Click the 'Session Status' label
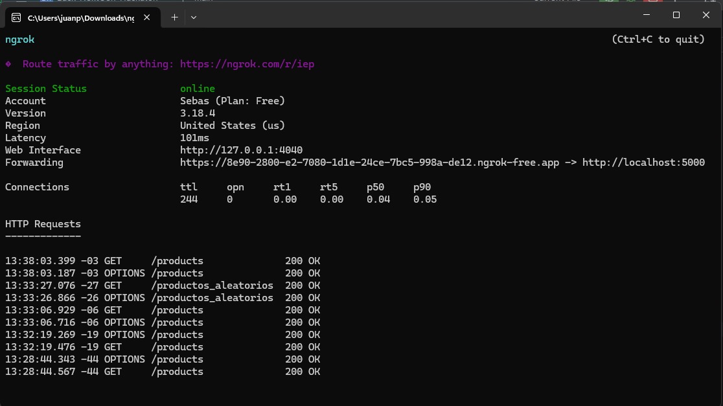The height and width of the screenshot is (406, 723). click(x=45, y=89)
